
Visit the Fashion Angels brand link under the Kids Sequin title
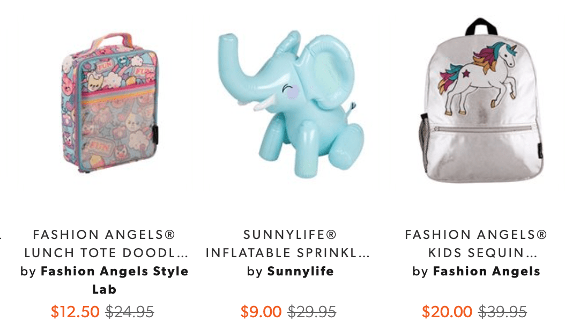tap(486, 271)
